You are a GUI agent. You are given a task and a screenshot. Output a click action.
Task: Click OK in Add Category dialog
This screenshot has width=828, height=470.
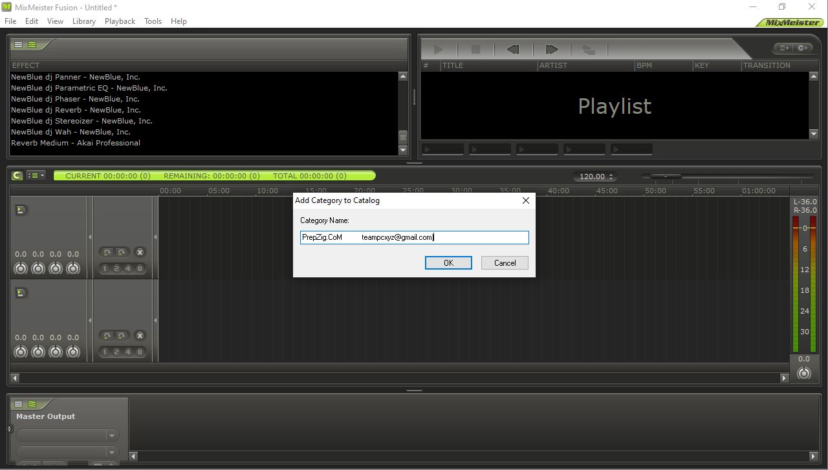click(x=448, y=262)
